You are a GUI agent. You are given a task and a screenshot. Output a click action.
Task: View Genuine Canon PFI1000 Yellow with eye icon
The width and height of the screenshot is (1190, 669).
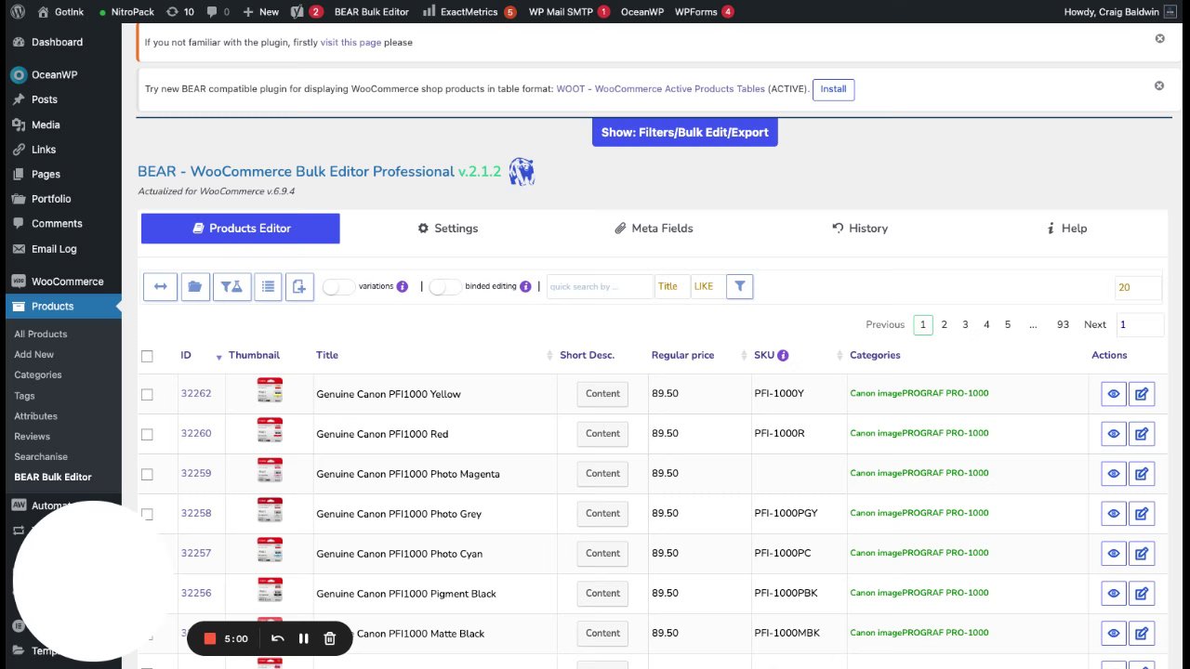[1113, 394]
